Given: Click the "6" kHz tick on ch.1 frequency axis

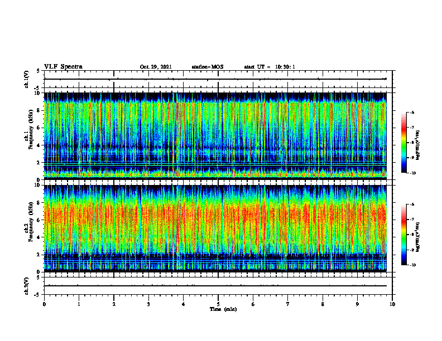Looking at the screenshot, I should point(39,128).
